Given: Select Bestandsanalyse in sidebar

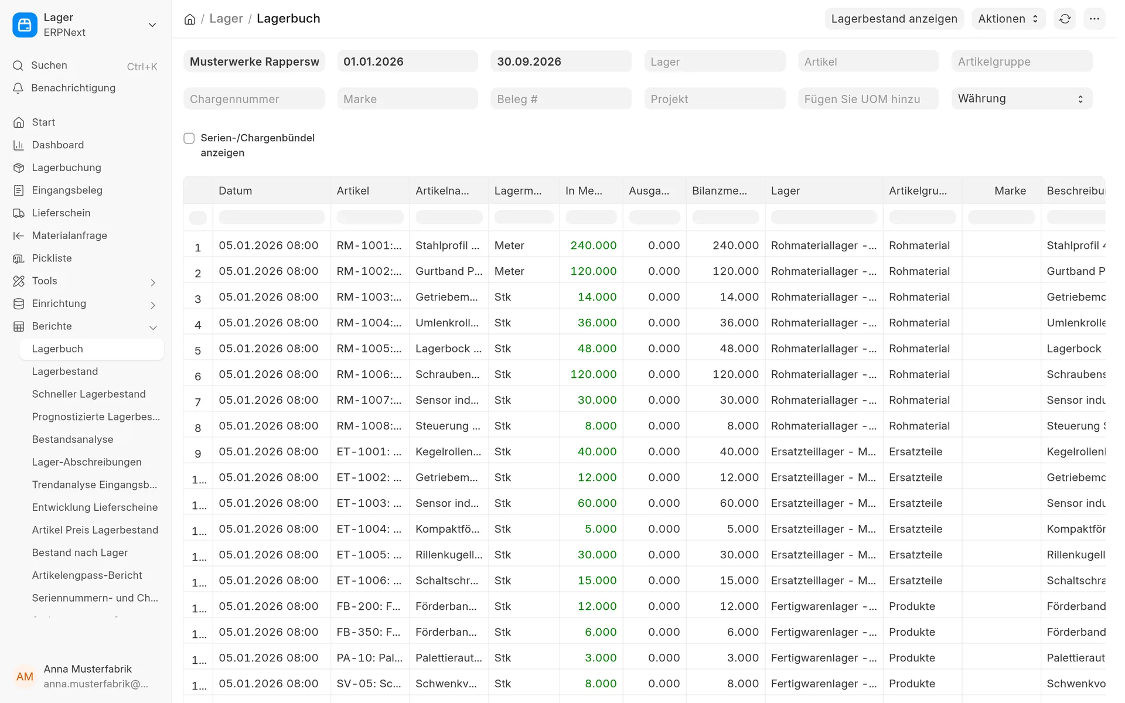Looking at the screenshot, I should pyautogui.click(x=73, y=439).
